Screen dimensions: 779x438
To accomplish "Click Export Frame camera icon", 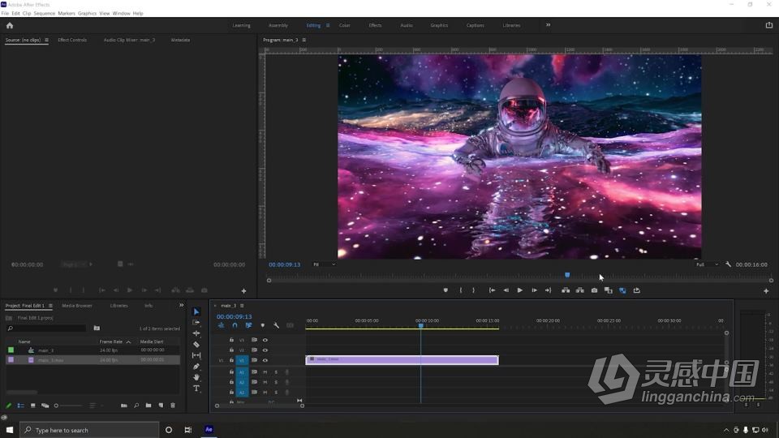I will pyautogui.click(x=594, y=290).
